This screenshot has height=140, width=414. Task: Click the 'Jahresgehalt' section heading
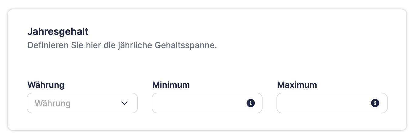(x=58, y=31)
